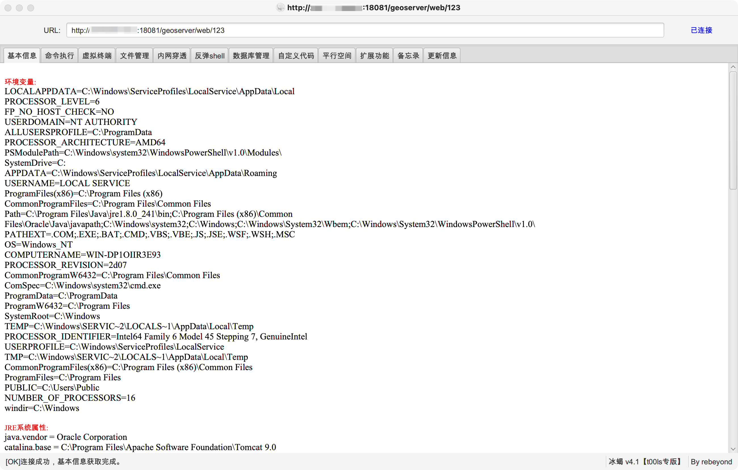
Task: Click the scrollbar up arrow
Action: click(733, 67)
